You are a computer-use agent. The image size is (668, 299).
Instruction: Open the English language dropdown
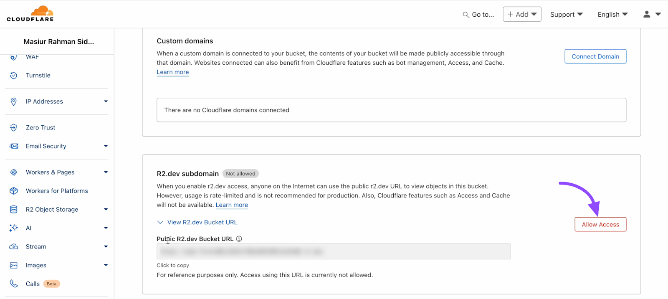click(x=612, y=15)
